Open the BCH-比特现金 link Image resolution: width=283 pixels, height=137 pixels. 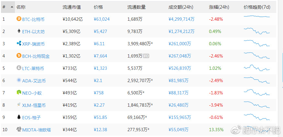(36, 56)
